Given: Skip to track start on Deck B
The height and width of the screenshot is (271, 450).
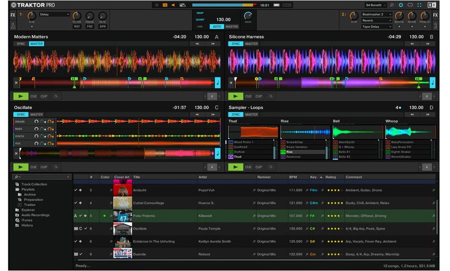Looking at the screenshot, I should (x=230, y=82).
